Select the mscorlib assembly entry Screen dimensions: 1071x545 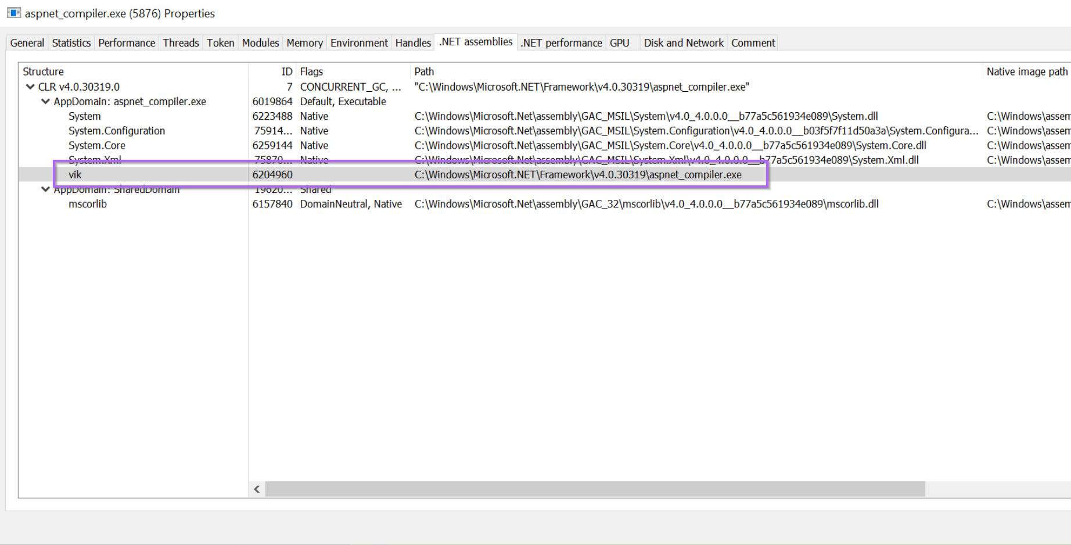(88, 204)
